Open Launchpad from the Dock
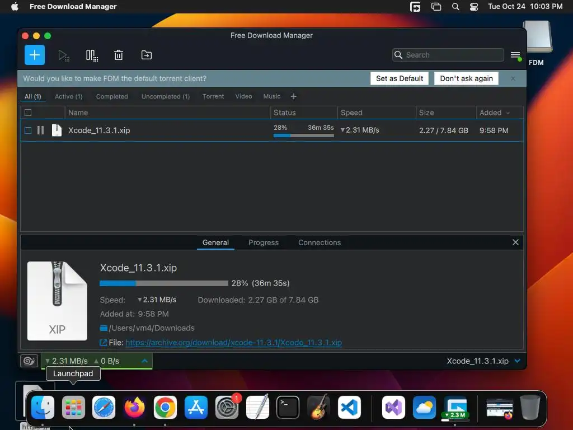This screenshot has width=573, height=430. click(73, 408)
